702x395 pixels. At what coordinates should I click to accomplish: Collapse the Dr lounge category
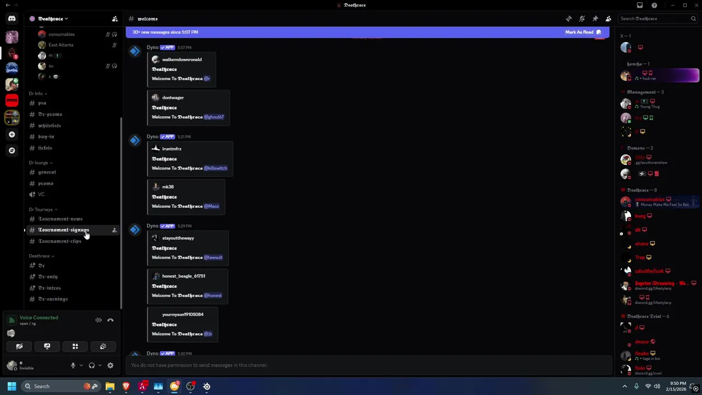pos(41,163)
